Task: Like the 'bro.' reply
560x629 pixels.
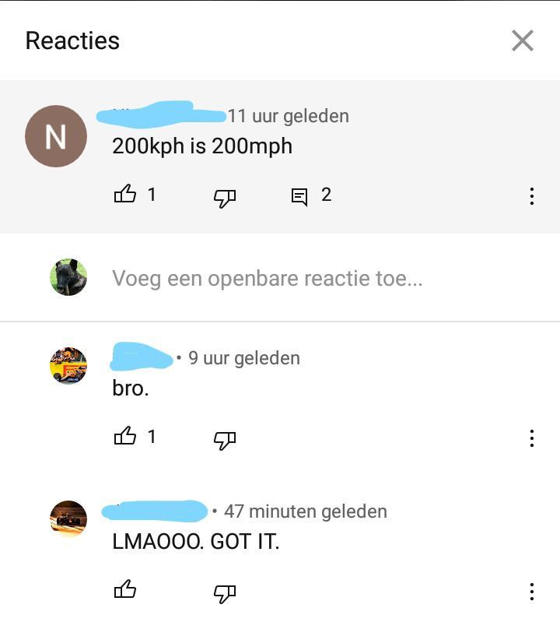Action: [x=125, y=436]
